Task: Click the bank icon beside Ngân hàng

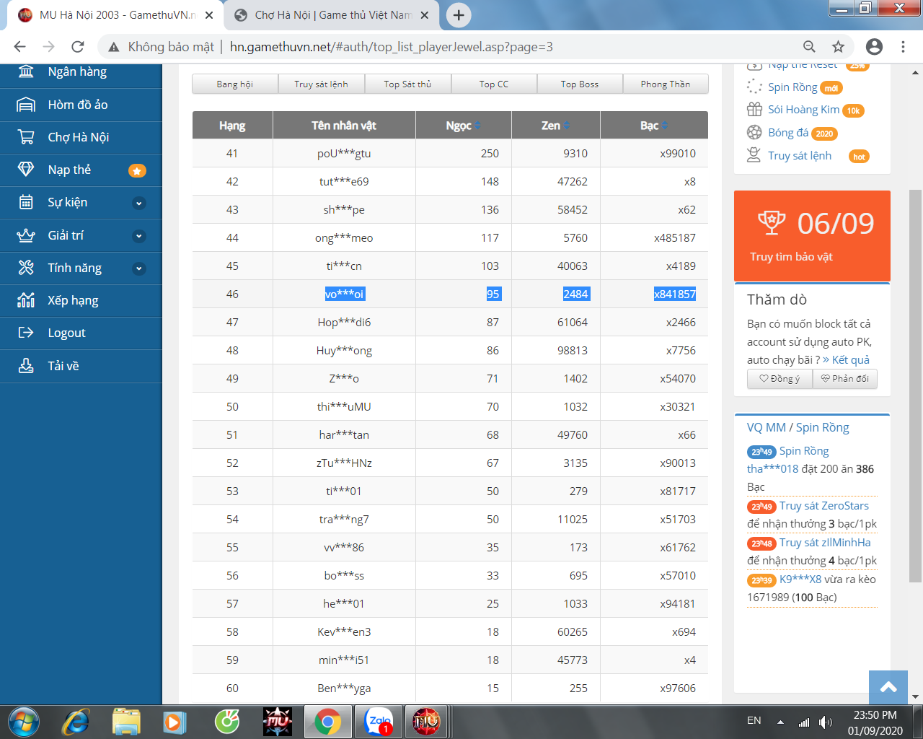Action: tap(26, 71)
